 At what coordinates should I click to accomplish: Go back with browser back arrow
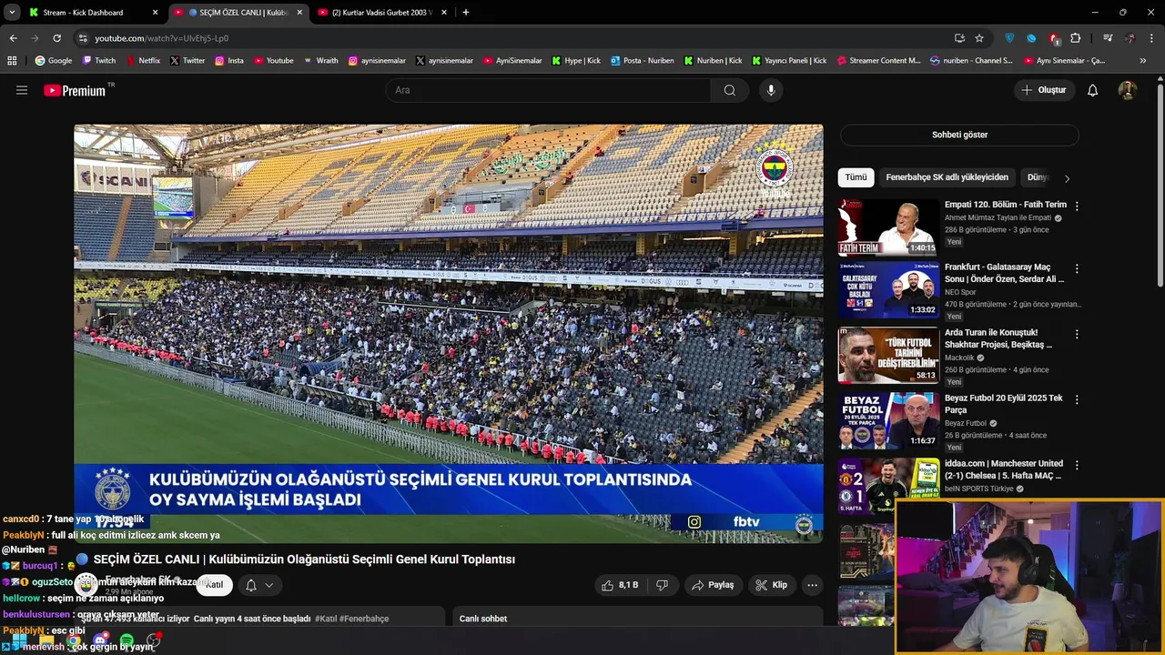pos(13,38)
